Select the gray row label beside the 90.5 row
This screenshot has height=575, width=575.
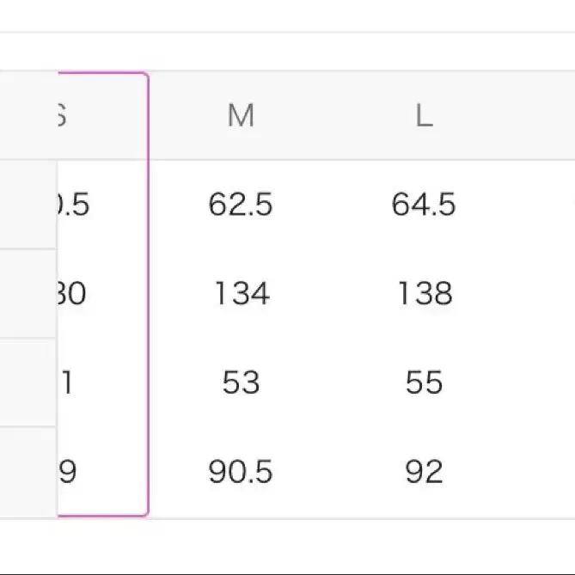[28, 471]
